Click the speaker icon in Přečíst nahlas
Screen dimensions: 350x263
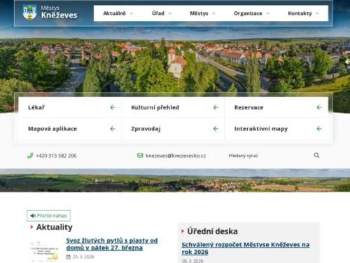tap(33, 215)
